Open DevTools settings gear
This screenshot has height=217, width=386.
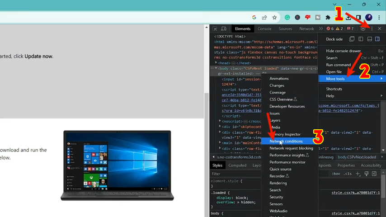363,28
